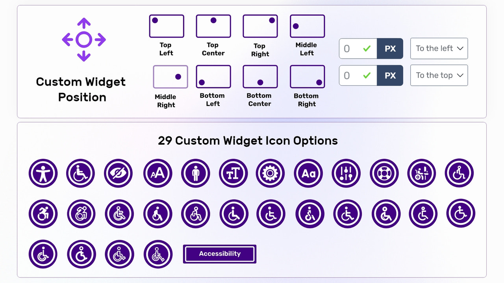
Task: Open the "To the left" dropdown
Action: point(439,48)
